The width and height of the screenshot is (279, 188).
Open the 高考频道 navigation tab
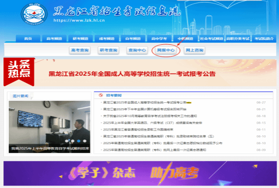click(x=54, y=38)
